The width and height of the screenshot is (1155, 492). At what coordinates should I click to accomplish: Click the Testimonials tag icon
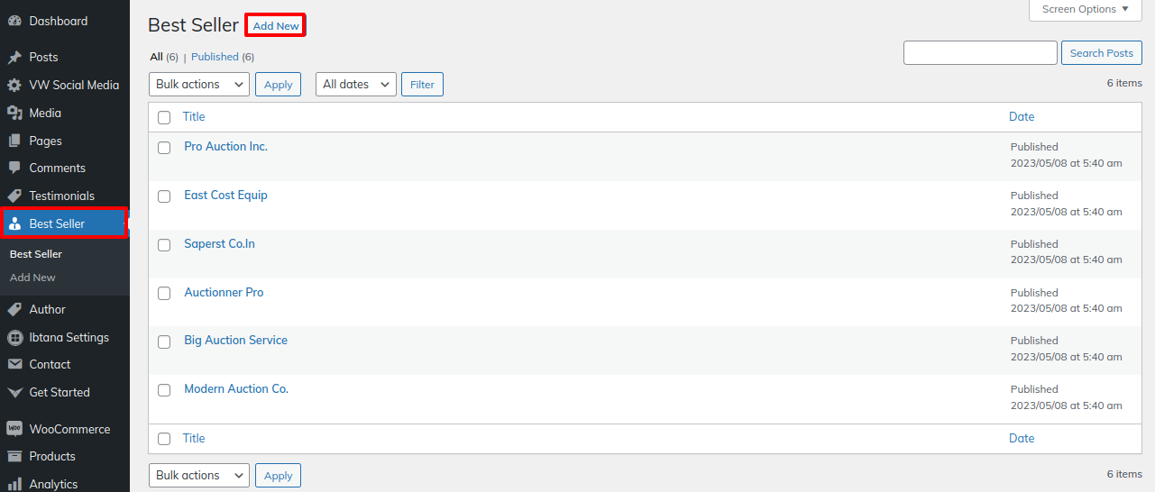14,196
